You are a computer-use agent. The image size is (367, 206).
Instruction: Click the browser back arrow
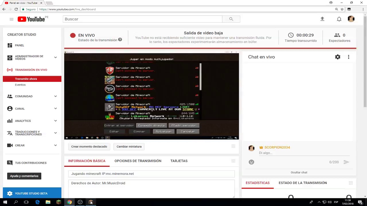(4, 9)
